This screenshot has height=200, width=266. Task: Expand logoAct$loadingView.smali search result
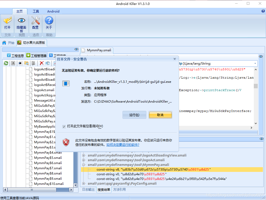pyautogui.click(x=83, y=155)
